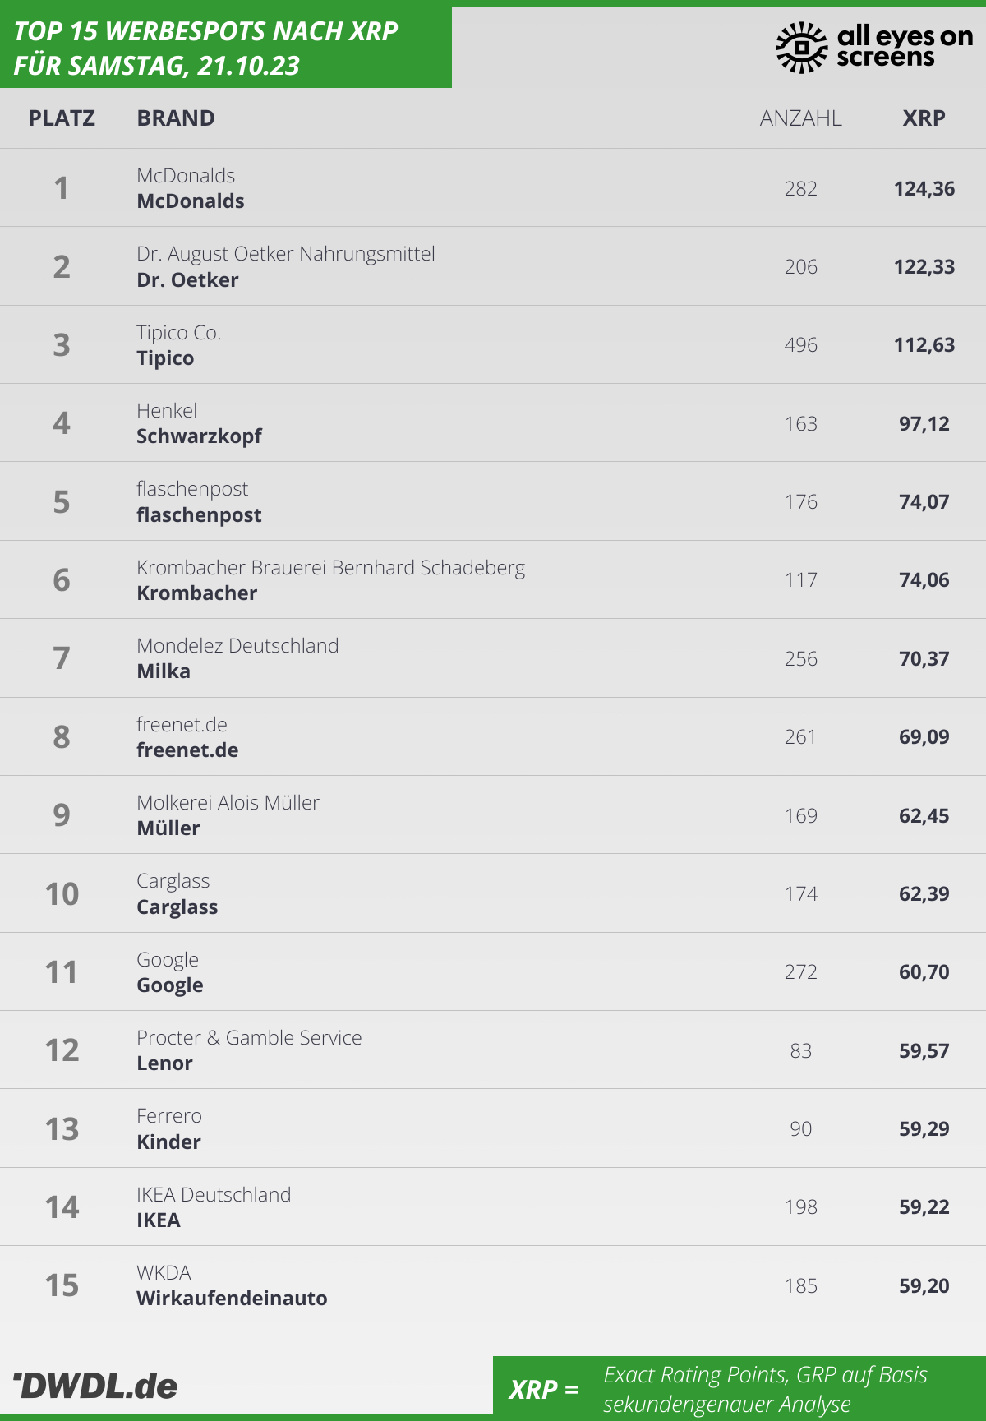Select the Dr. Oetker brand name
Image resolution: width=986 pixels, height=1421 pixels.
[x=187, y=280]
